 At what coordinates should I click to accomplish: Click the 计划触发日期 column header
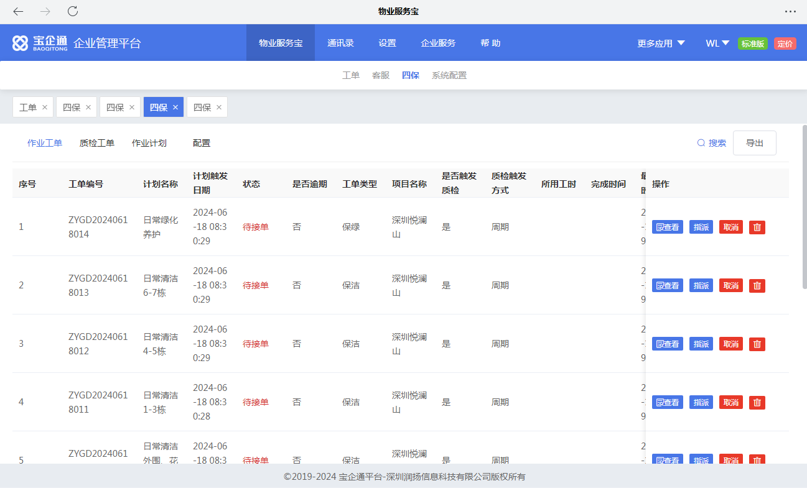point(210,183)
